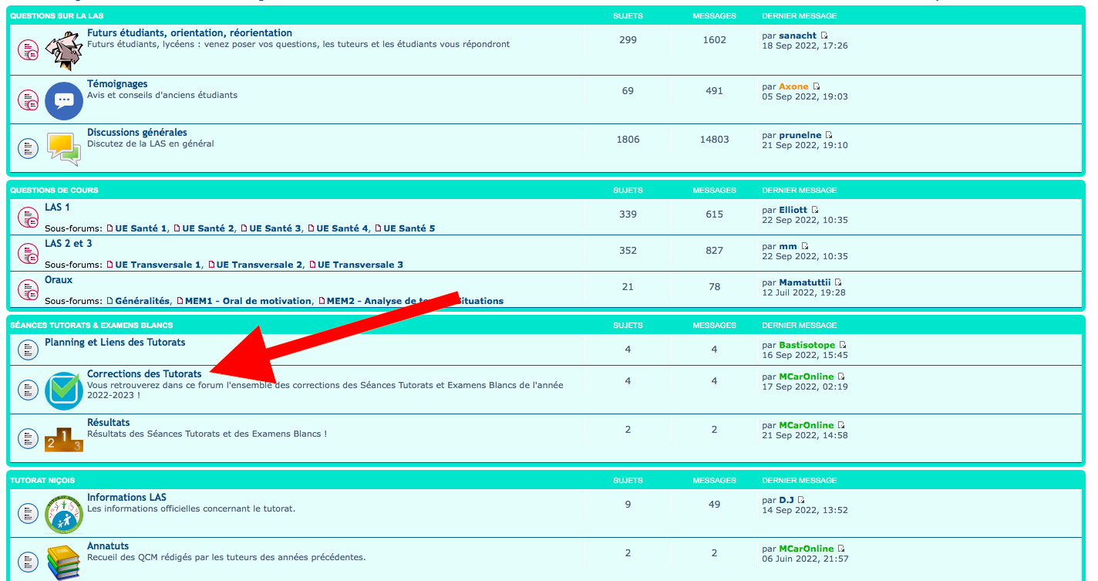This screenshot has height=581, width=1098.
Task: View latest post icon next to prunelne
Action: pos(829,135)
